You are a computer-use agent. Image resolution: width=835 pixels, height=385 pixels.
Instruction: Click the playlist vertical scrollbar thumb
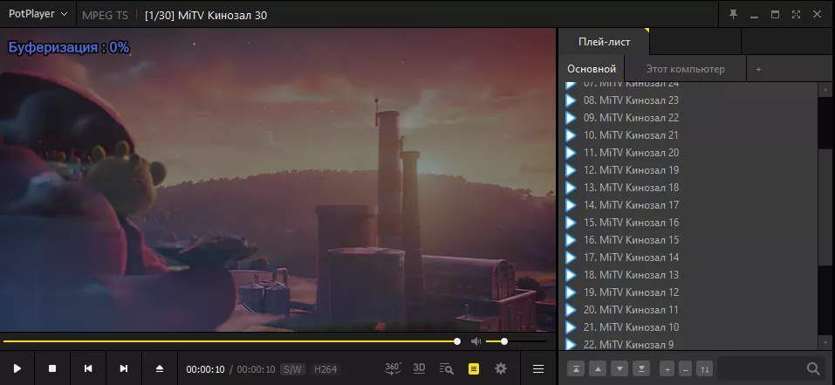click(826, 208)
